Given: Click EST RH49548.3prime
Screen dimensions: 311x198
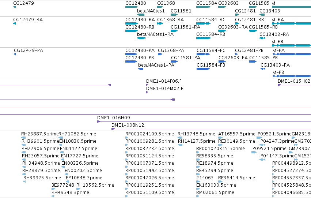Looking at the screenshot, I should tap(70, 193).
